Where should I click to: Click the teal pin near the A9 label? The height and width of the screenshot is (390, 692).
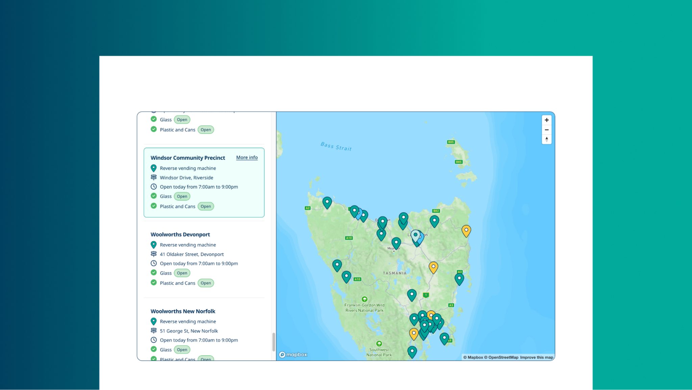click(x=444, y=339)
